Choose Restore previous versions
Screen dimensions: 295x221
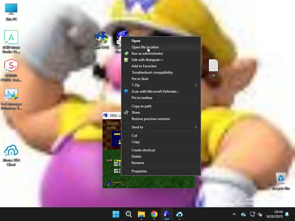point(161,119)
